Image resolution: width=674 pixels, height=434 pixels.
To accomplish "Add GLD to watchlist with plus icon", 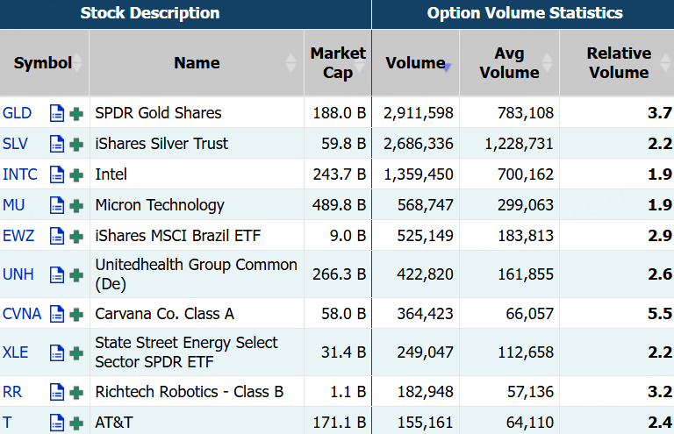I will [76, 113].
